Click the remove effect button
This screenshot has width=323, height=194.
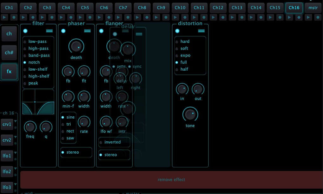(171, 179)
